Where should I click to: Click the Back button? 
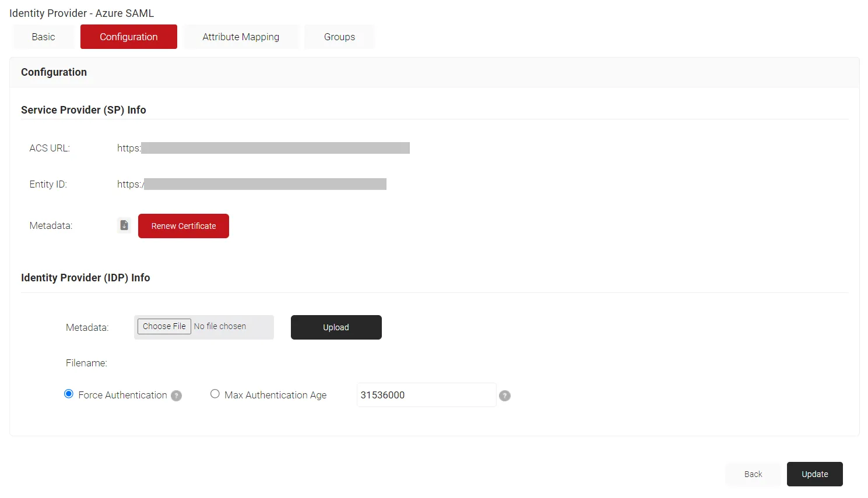[753, 474]
